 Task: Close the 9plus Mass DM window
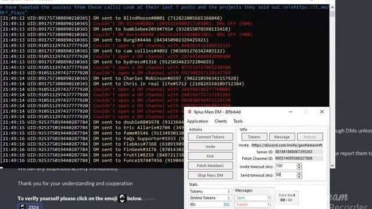click(x=321, y=112)
